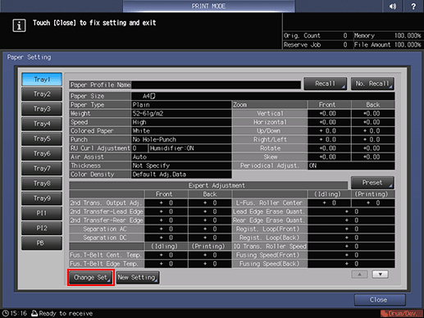This screenshot has width=424, height=318.
Task: Tap the Paper Profile Name field
Action: (x=216, y=85)
